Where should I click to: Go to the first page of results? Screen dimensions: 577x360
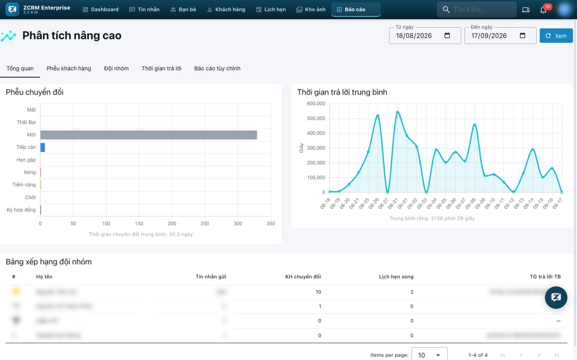503,355
